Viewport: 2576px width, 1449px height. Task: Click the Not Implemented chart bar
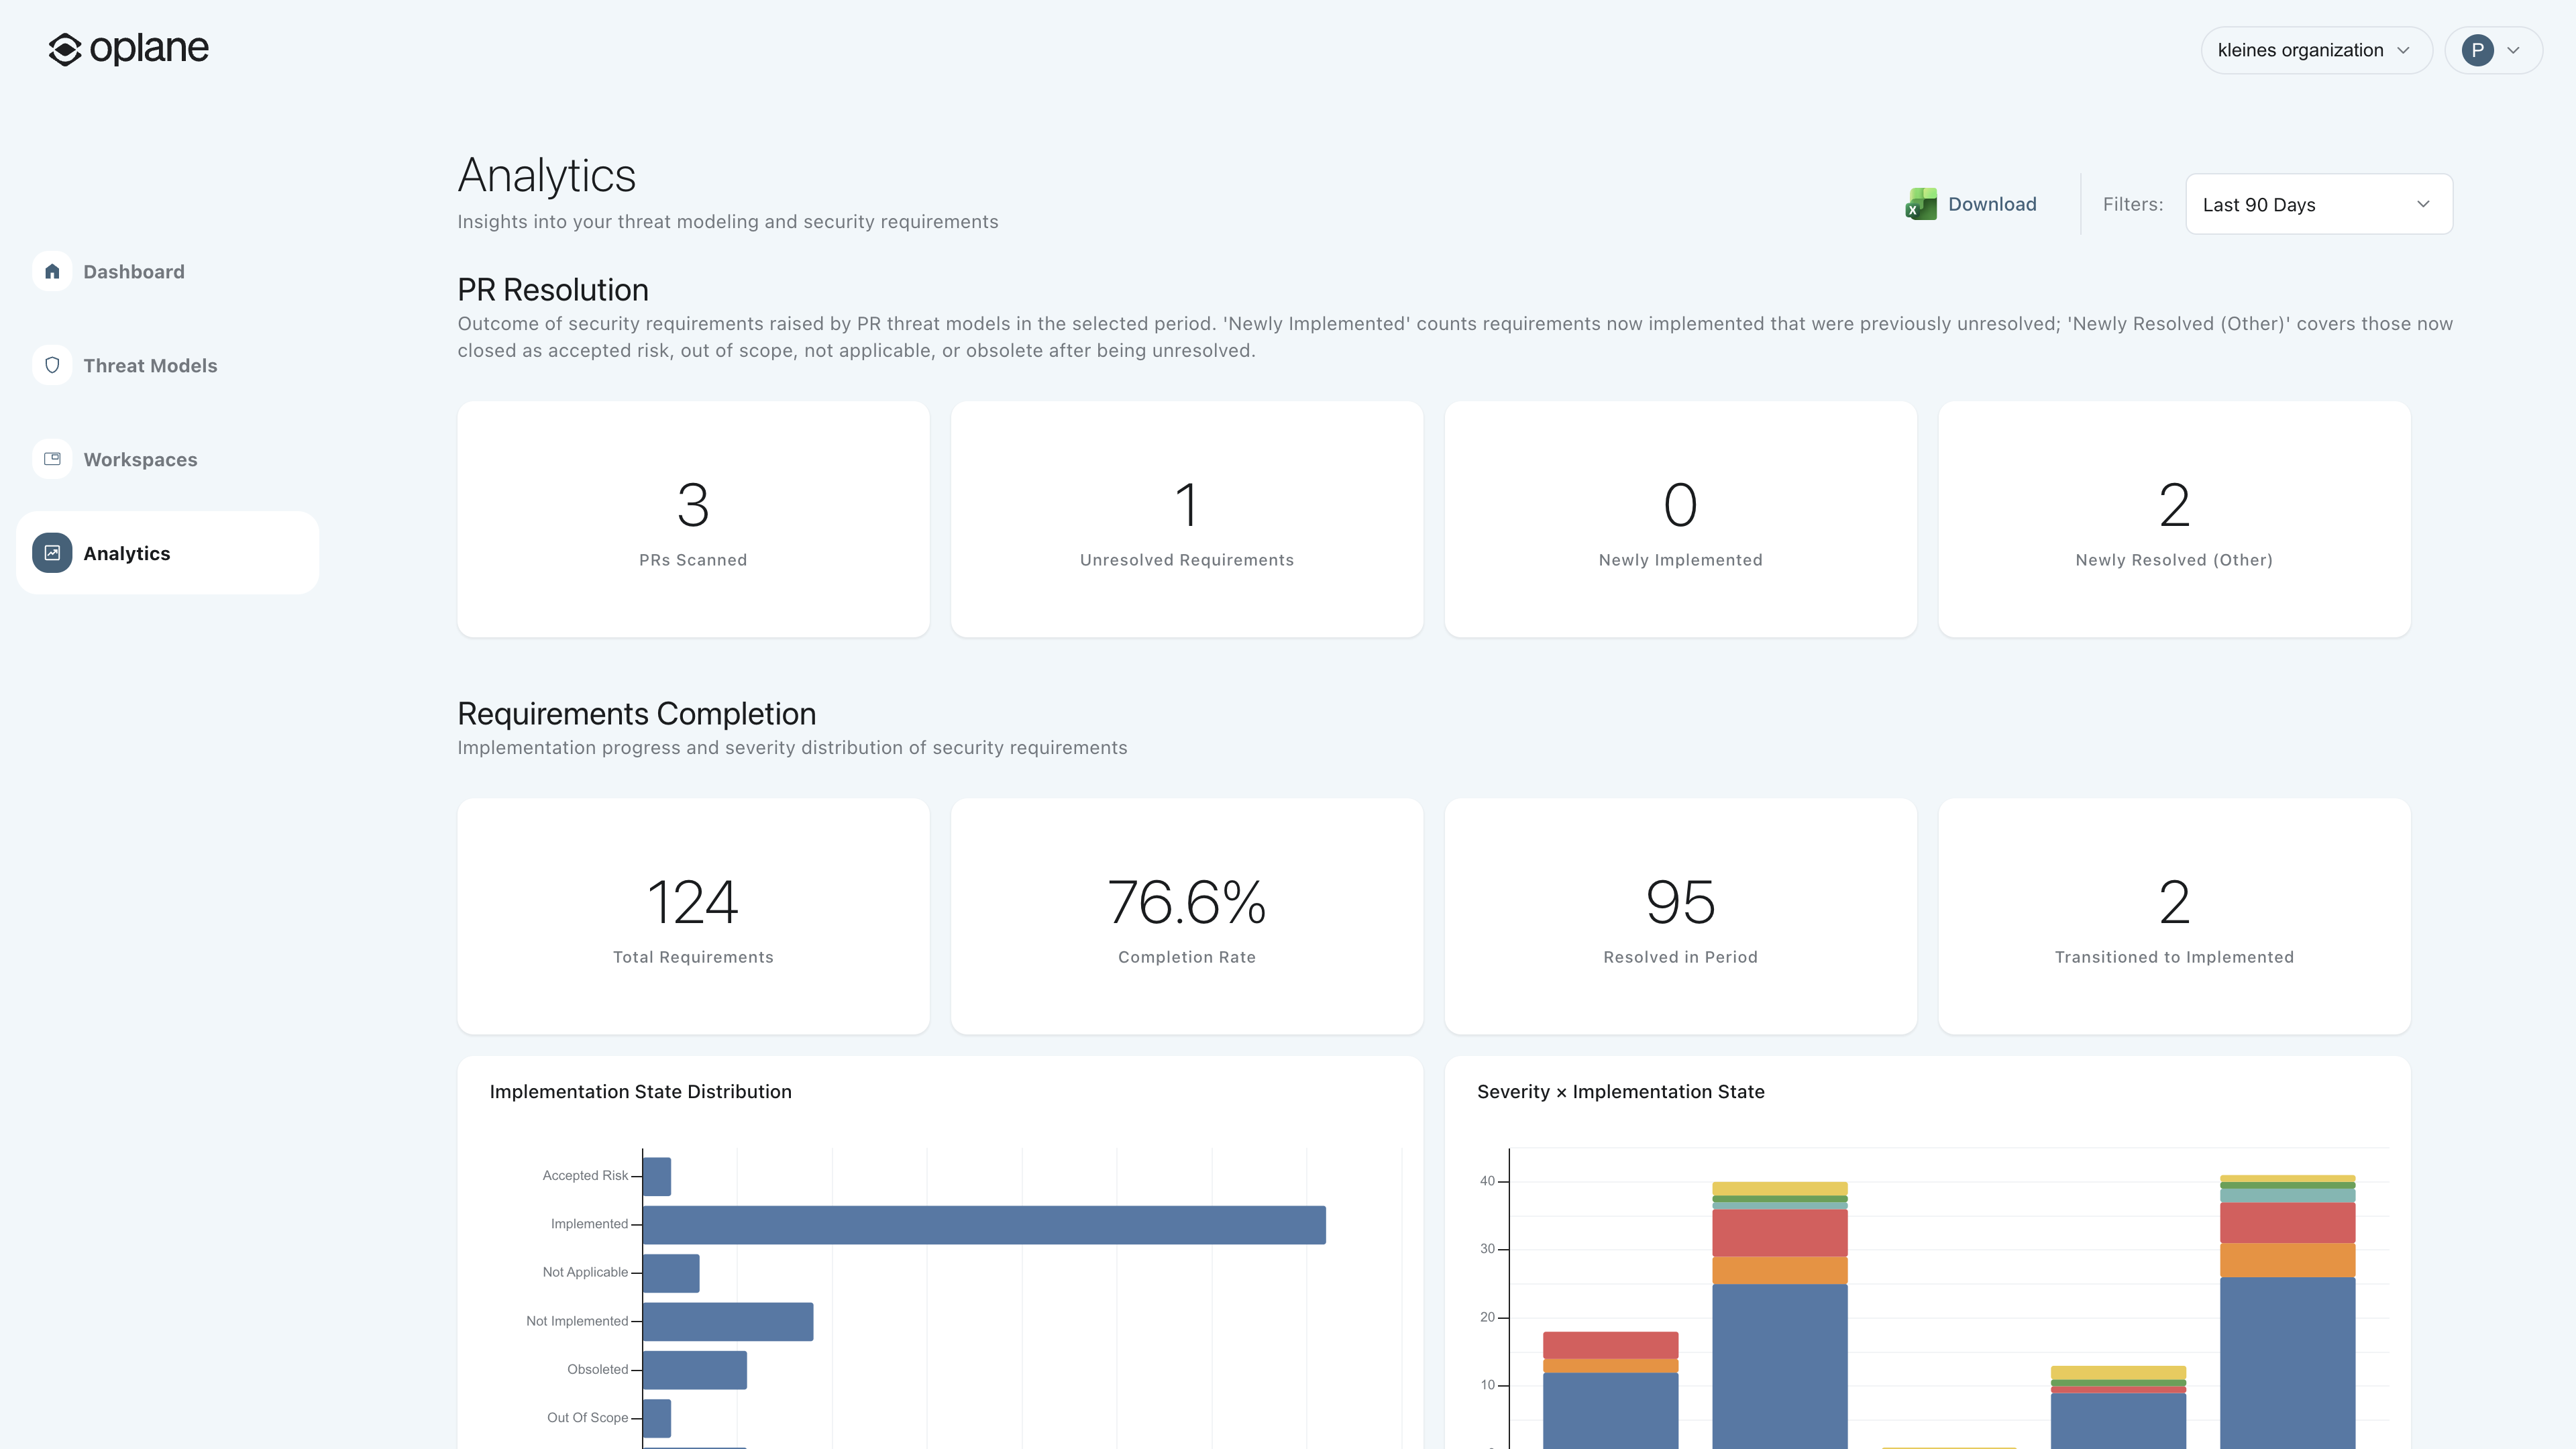[728, 1321]
